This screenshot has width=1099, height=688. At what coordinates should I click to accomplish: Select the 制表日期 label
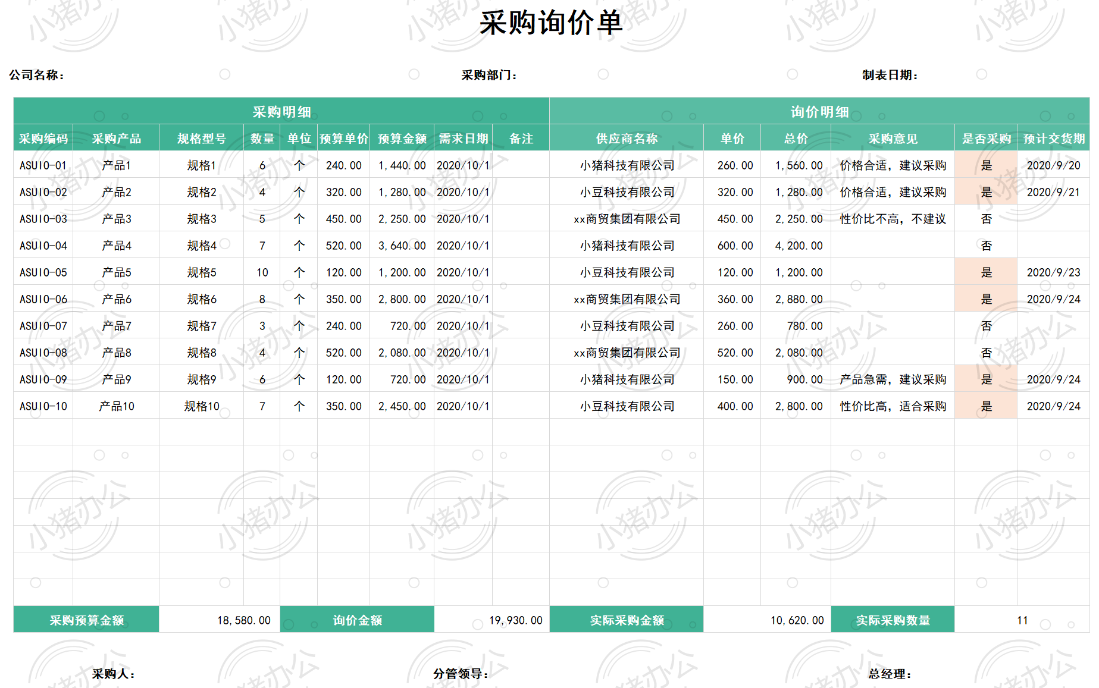pos(890,75)
